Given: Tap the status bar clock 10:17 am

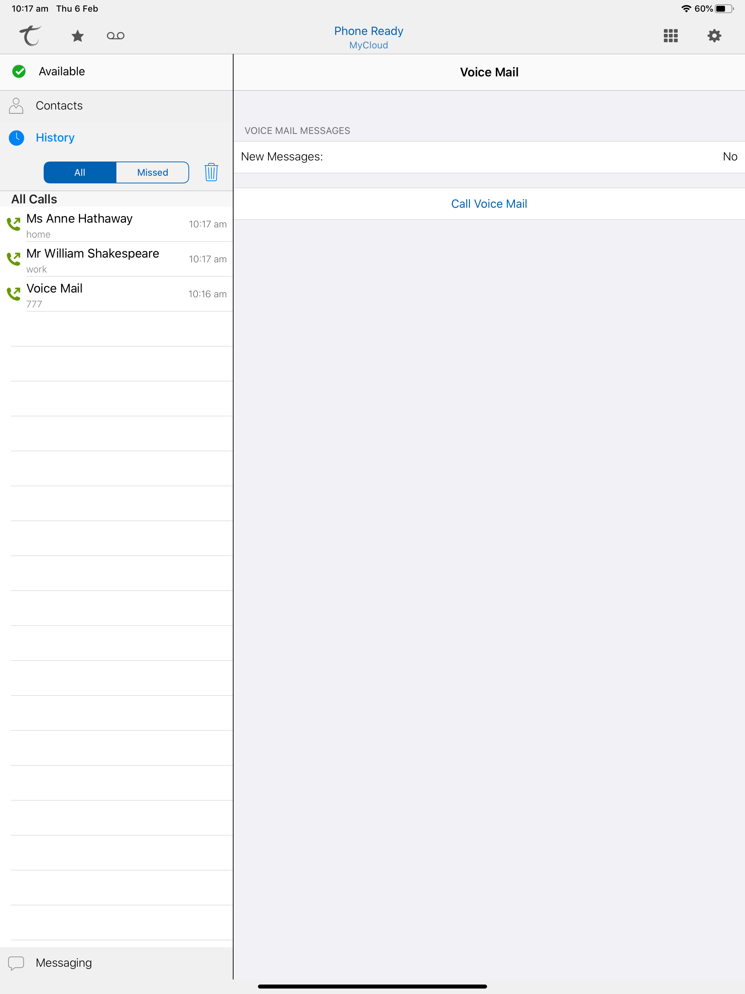Looking at the screenshot, I should 30,8.
